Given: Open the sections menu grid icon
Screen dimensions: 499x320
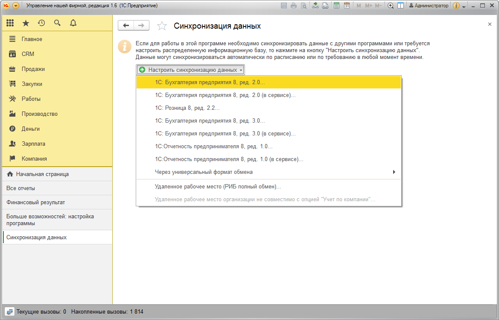Looking at the screenshot, I should [10, 23].
